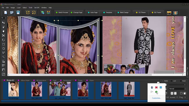This screenshot has width=189, height=106.
Task: Open the Window menu
Action: pyautogui.click(x=44, y=8)
